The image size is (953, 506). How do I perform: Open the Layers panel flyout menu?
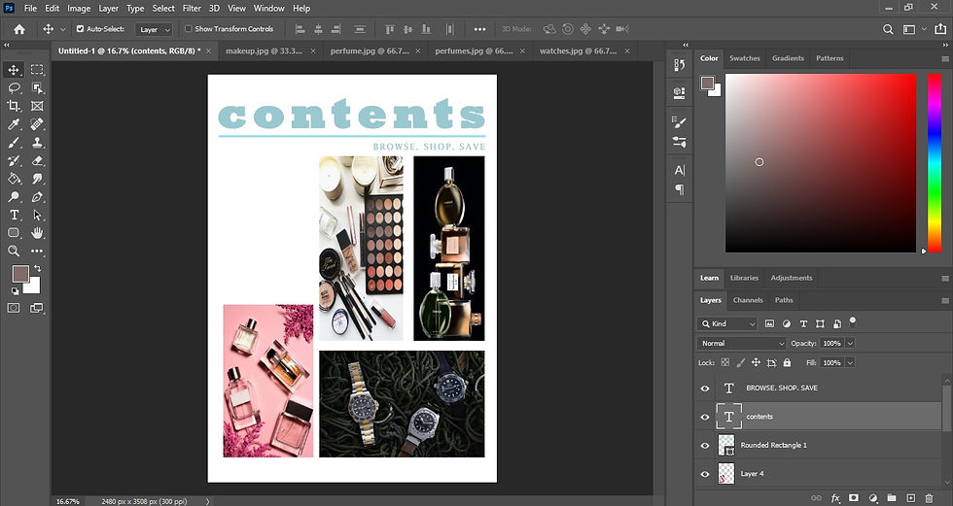click(945, 300)
